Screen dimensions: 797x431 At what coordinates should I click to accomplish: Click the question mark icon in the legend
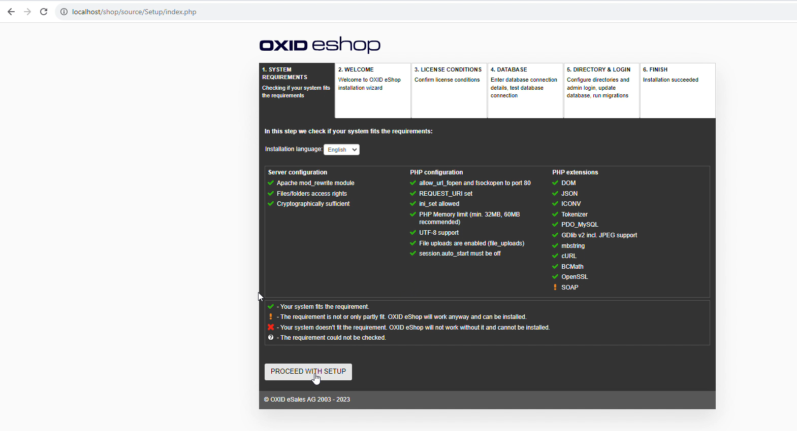coord(271,338)
